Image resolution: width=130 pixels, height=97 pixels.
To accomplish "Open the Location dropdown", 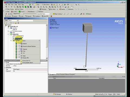I will pos(15,12).
